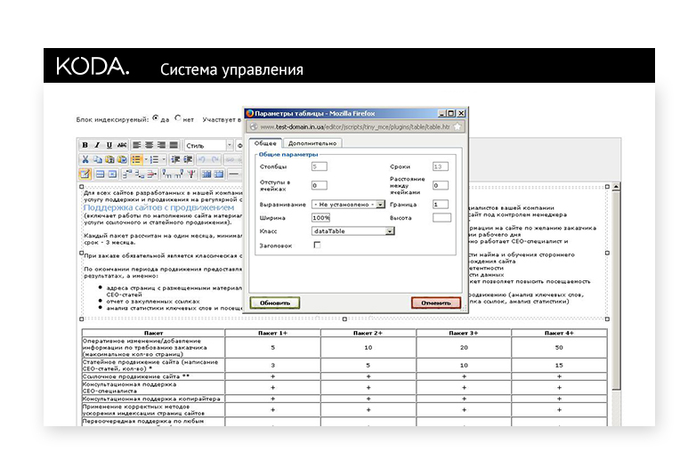Viewport: 696px width, 468px height.
Task: Increase indent with indent icon
Action: pos(188,159)
